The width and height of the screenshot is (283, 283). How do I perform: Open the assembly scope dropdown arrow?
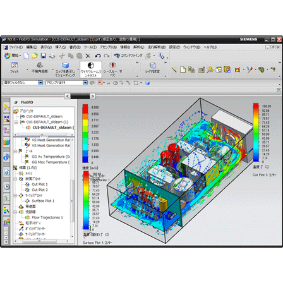pyautogui.click(x=85, y=83)
